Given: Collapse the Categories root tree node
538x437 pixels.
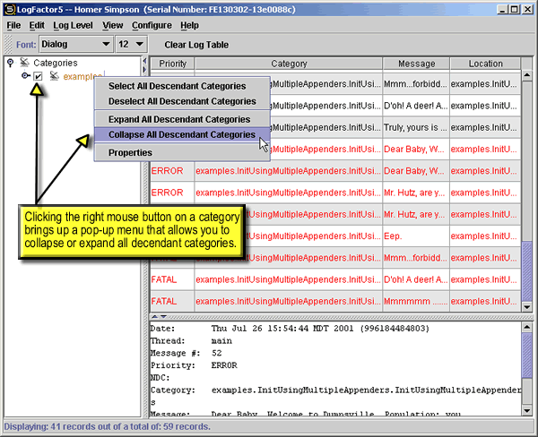Looking at the screenshot, I should click(x=10, y=63).
